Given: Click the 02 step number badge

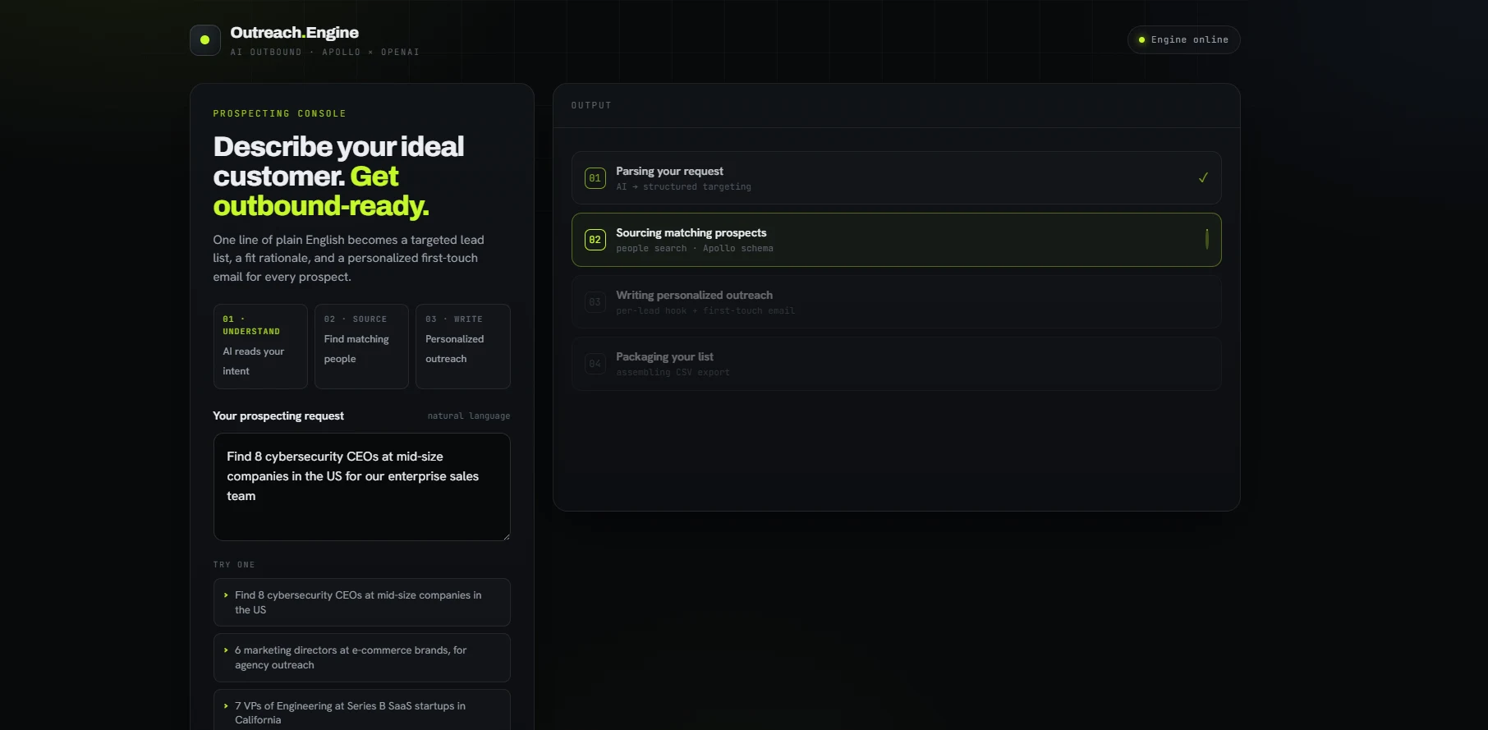Looking at the screenshot, I should coord(595,240).
